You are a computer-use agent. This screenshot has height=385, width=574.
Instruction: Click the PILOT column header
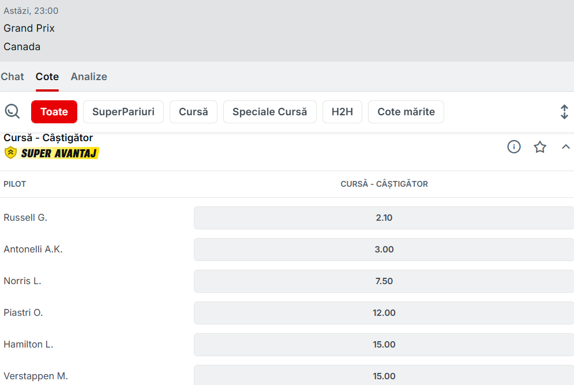14,184
